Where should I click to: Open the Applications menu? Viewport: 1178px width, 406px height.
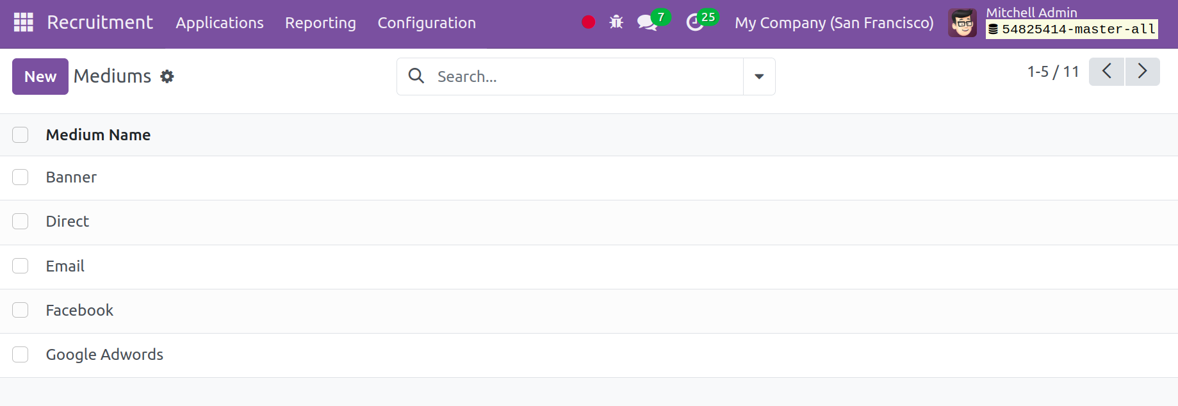(220, 23)
